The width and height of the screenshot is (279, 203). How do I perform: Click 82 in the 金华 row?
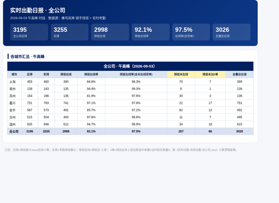[181, 110]
